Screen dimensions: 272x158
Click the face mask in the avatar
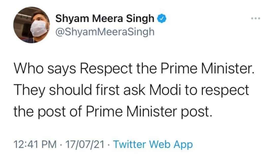click(39, 28)
